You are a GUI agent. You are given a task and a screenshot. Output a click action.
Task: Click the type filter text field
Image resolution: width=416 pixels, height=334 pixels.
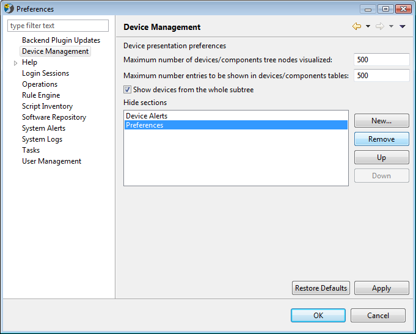58,26
